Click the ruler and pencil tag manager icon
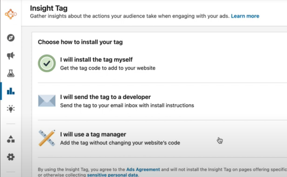The height and width of the screenshot is (177, 287). [x=47, y=138]
